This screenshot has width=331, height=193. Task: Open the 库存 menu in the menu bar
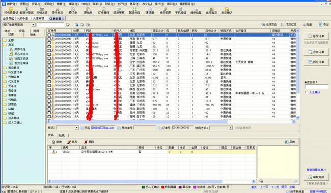(x=74, y=4)
